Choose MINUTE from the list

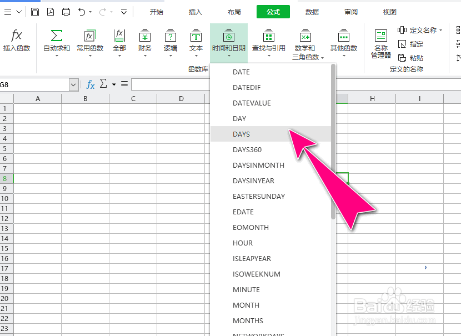270,290
